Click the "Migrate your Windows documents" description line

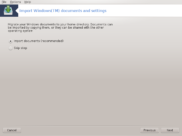coord(60,24)
